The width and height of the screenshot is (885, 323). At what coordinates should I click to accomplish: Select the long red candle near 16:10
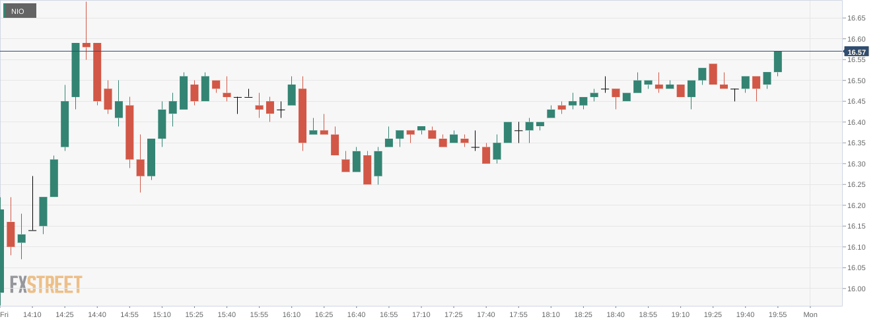(x=302, y=116)
